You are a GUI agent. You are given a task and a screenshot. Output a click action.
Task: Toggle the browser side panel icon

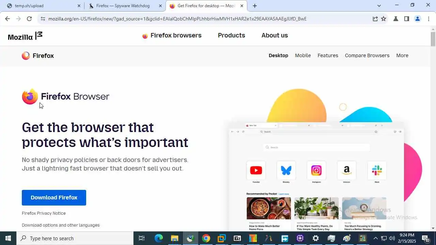pos(406,19)
